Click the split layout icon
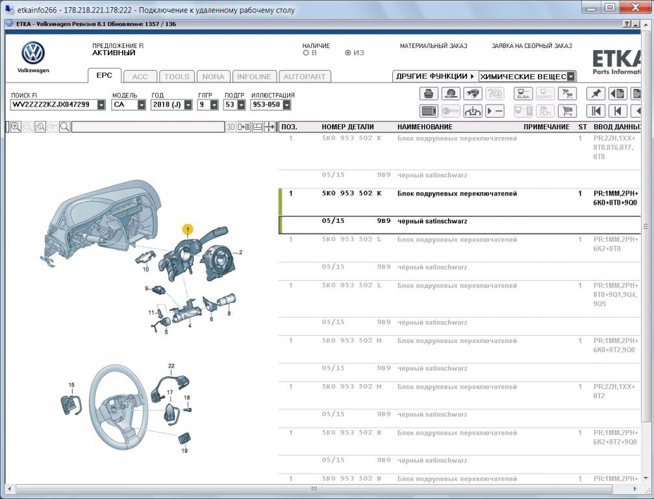This screenshot has height=499, width=654. click(x=258, y=127)
